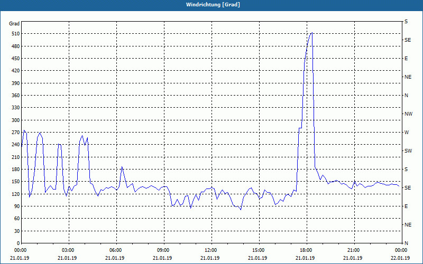This screenshot has width=423, height=264.
Task: Click the 21:00 time axis label
Action: click(x=354, y=250)
